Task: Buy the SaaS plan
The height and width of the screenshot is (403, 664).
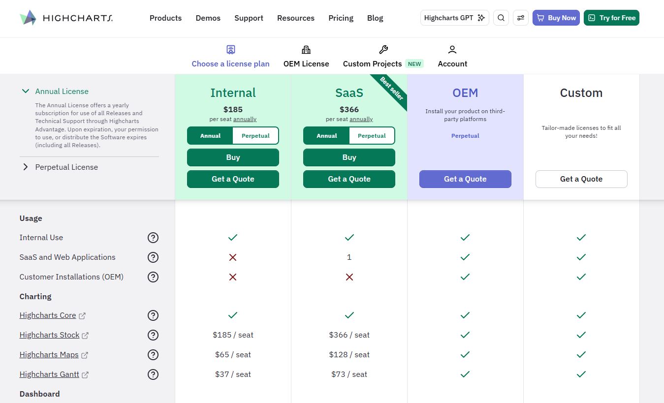Action: pyautogui.click(x=349, y=157)
